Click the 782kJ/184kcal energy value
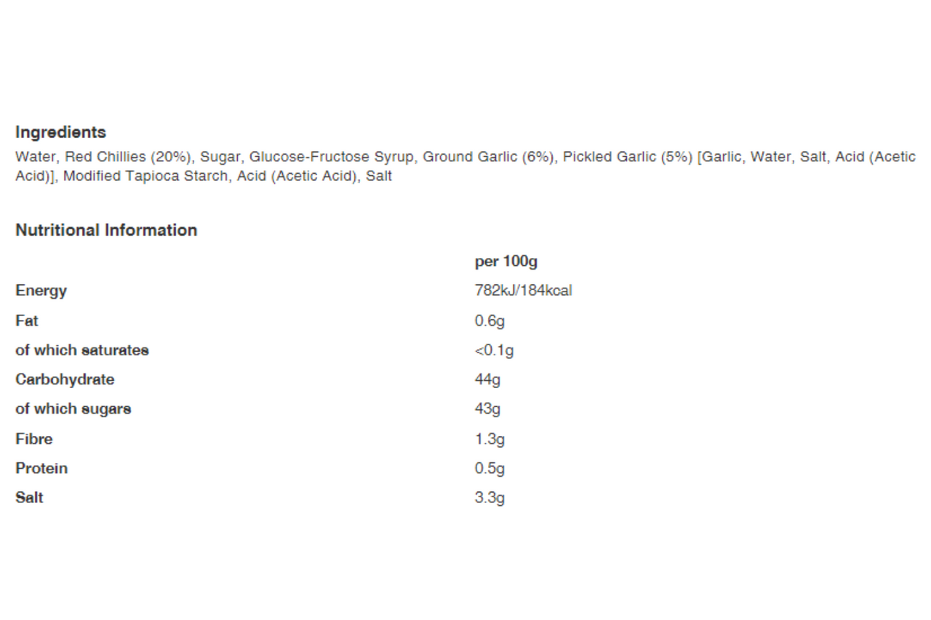This screenshot has width=931, height=620. (x=523, y=291)
